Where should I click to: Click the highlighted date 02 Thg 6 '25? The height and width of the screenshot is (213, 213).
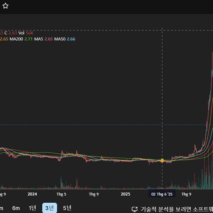tap(162, 194)
